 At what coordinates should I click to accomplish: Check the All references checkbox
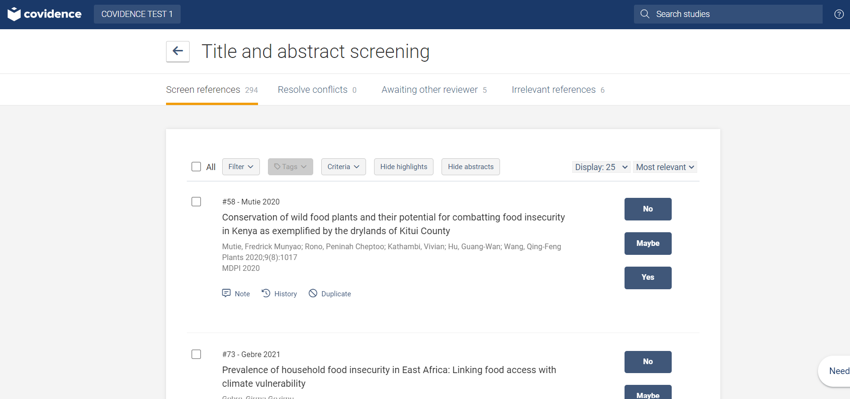(196, 167)
